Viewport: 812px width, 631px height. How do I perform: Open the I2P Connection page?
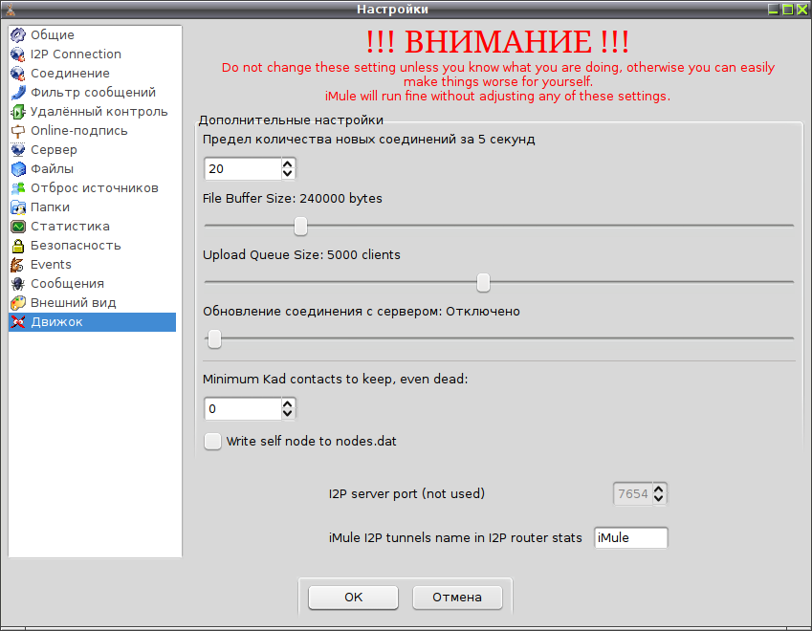click(x=92, y=54)
